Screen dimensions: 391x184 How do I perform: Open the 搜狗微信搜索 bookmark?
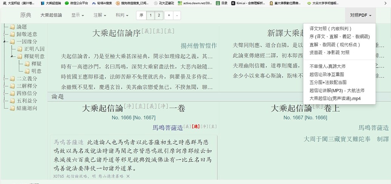coord(133,3)
